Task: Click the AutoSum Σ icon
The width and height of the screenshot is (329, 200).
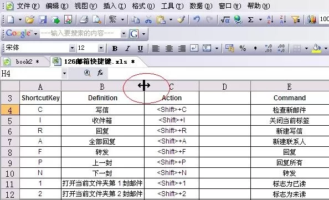Action: (x=250, y=20)
